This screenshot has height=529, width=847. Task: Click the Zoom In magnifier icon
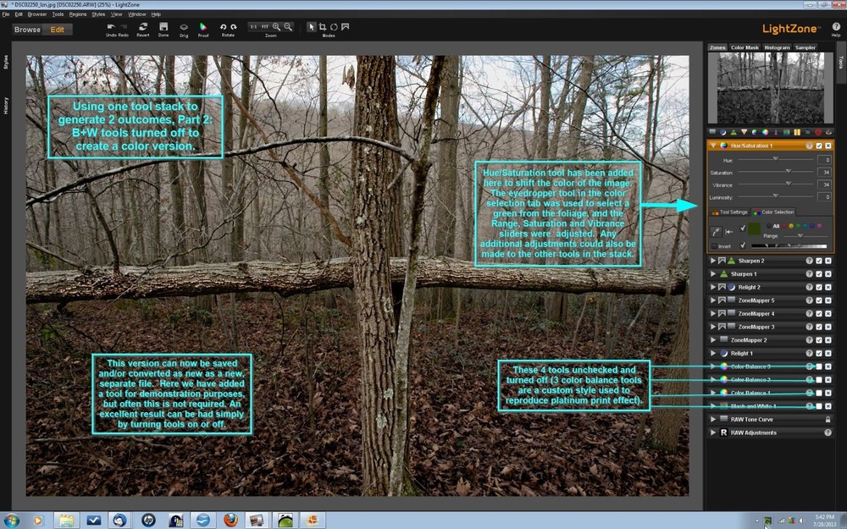[x=277, y=26]
